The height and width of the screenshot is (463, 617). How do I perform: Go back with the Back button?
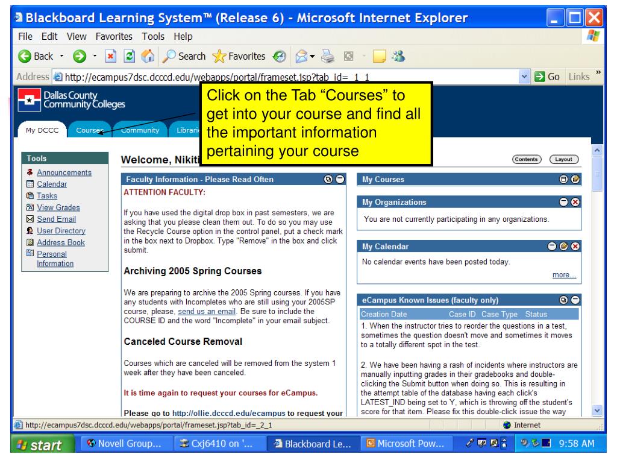tap(36, 56)
